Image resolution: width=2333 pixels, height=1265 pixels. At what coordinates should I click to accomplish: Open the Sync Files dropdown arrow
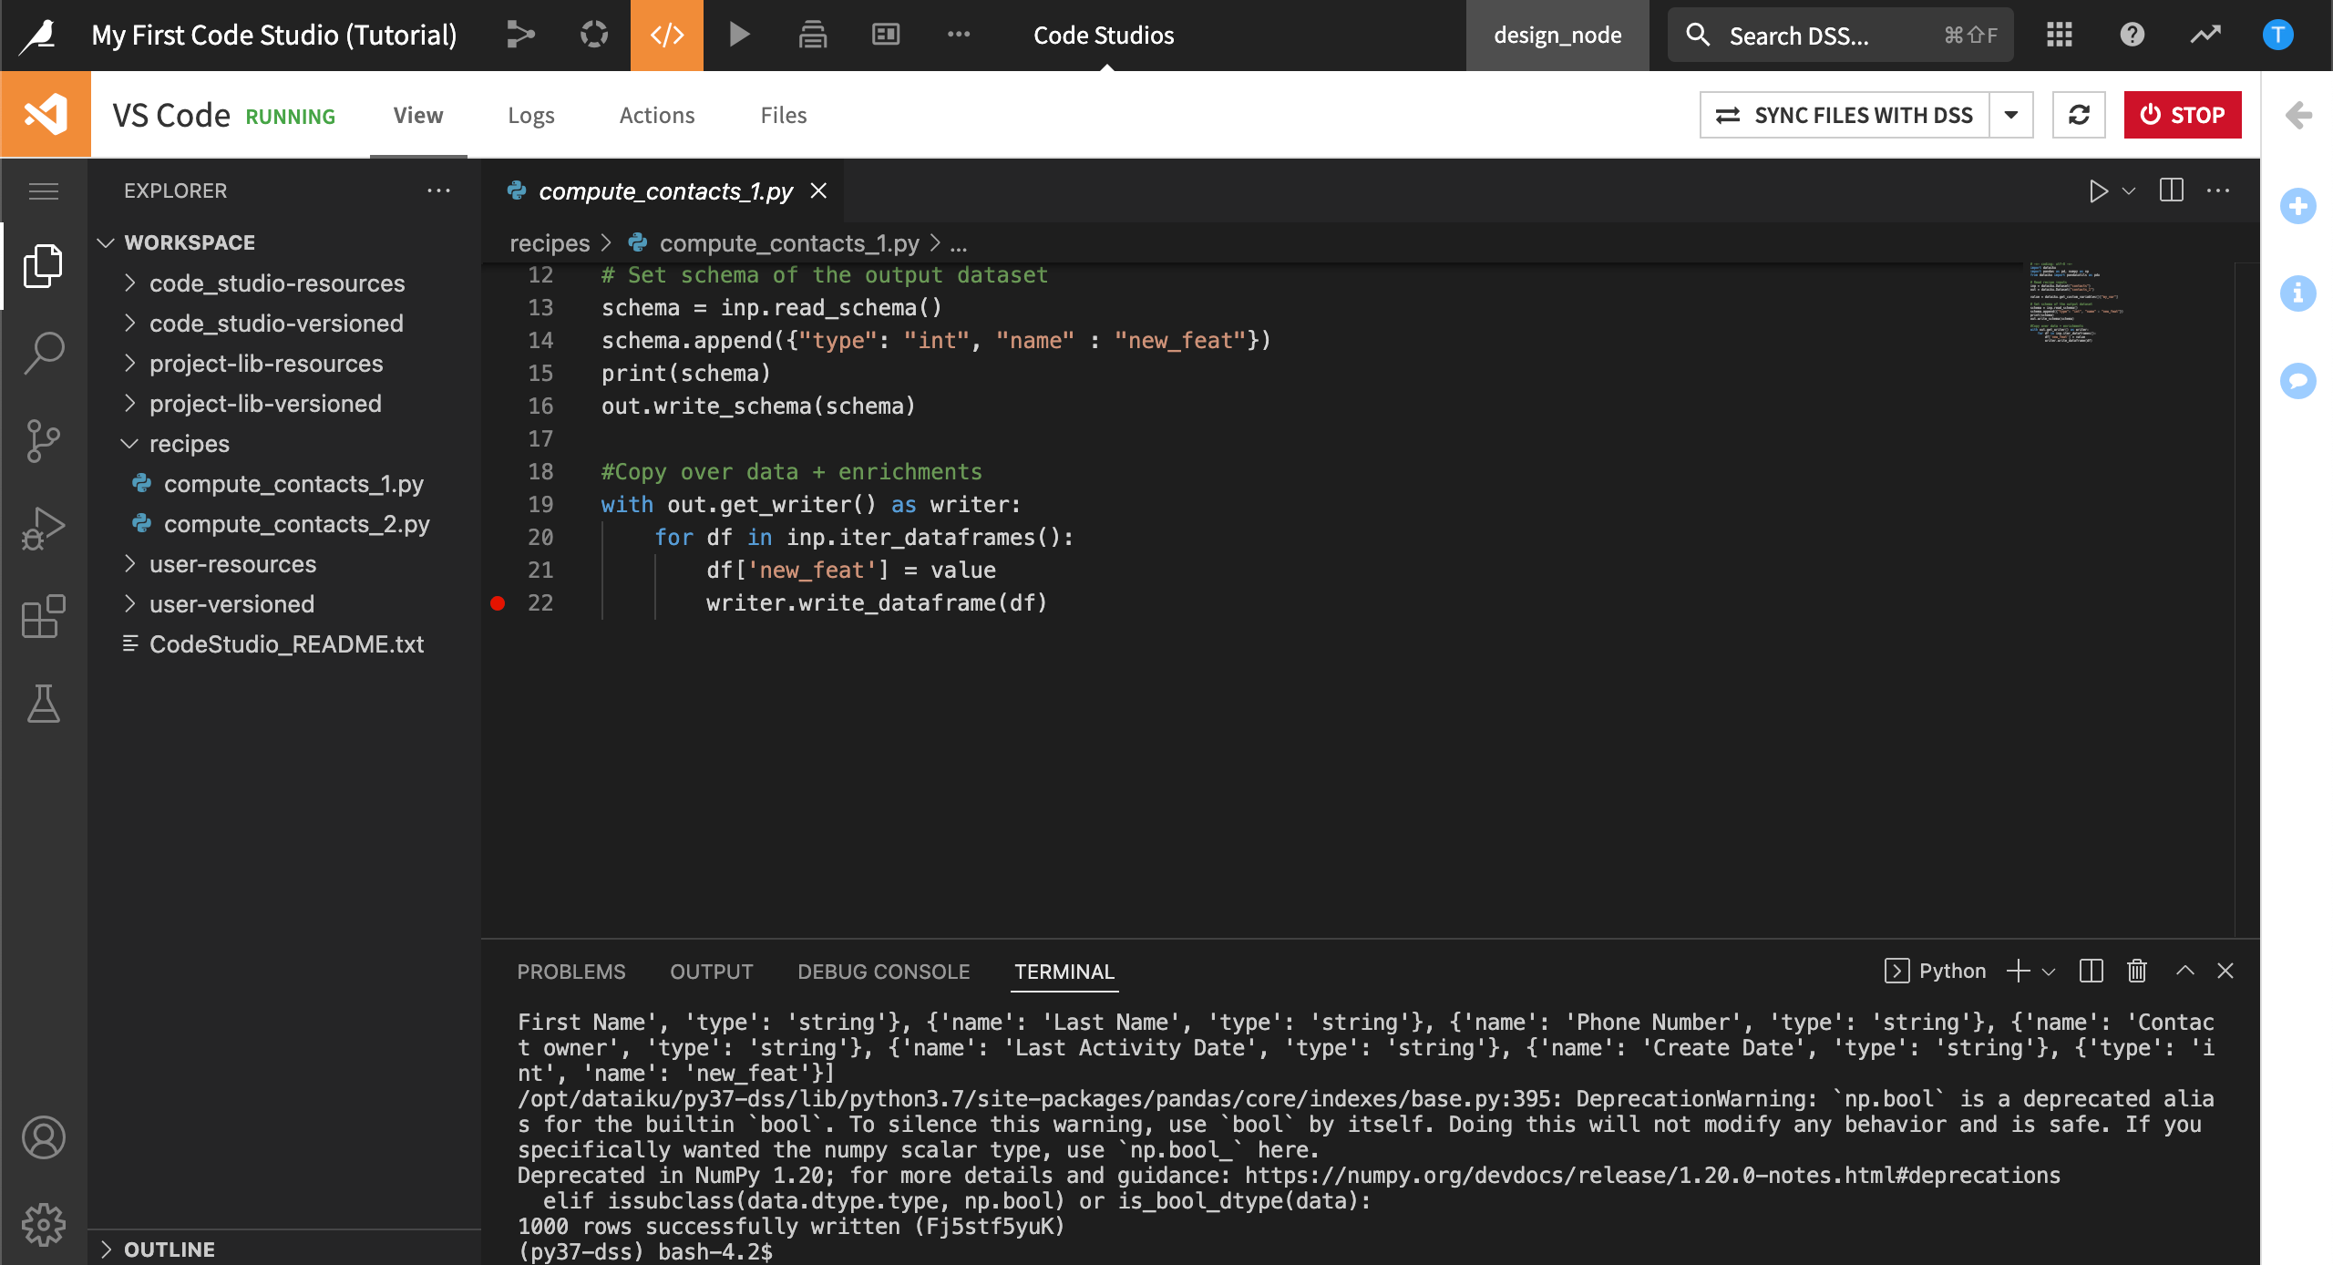click(2011, 115)
